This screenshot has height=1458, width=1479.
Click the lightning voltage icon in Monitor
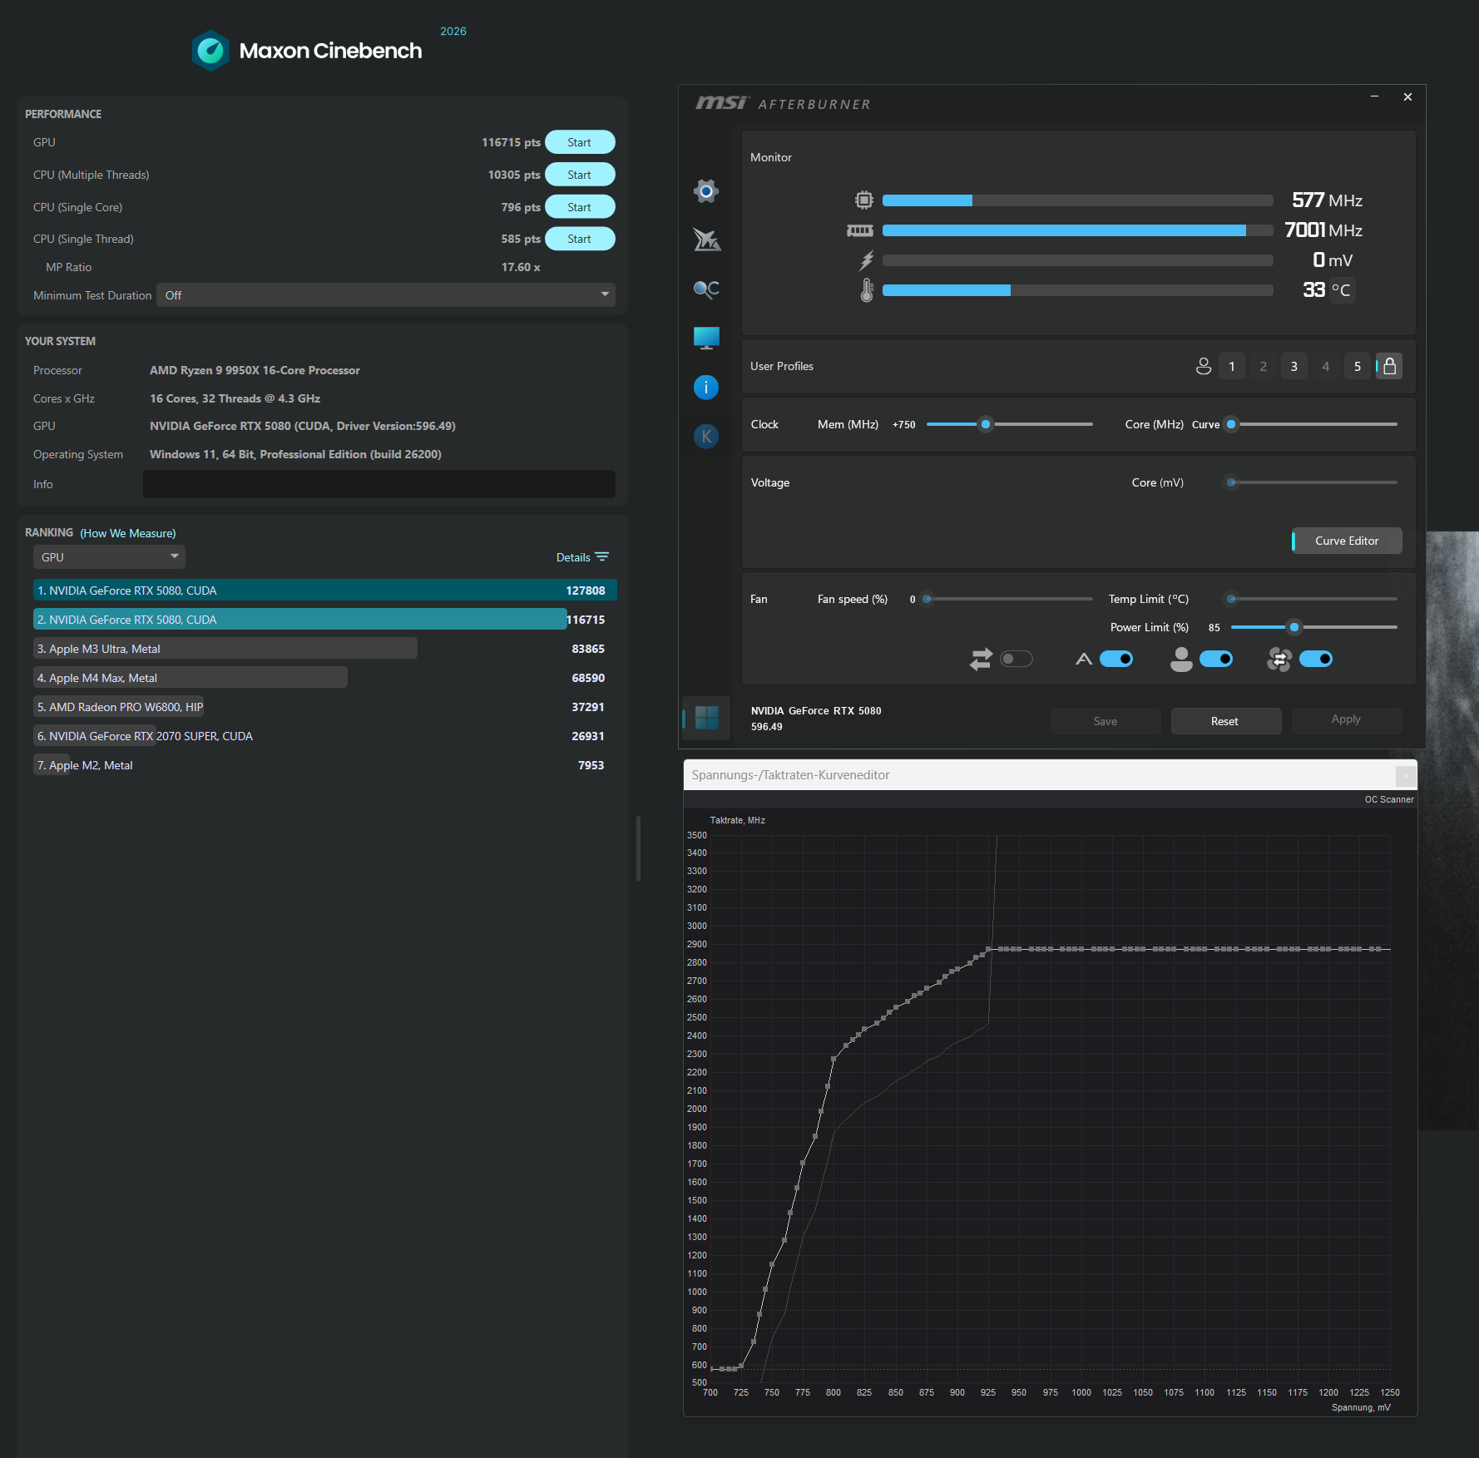click(867, 260)
